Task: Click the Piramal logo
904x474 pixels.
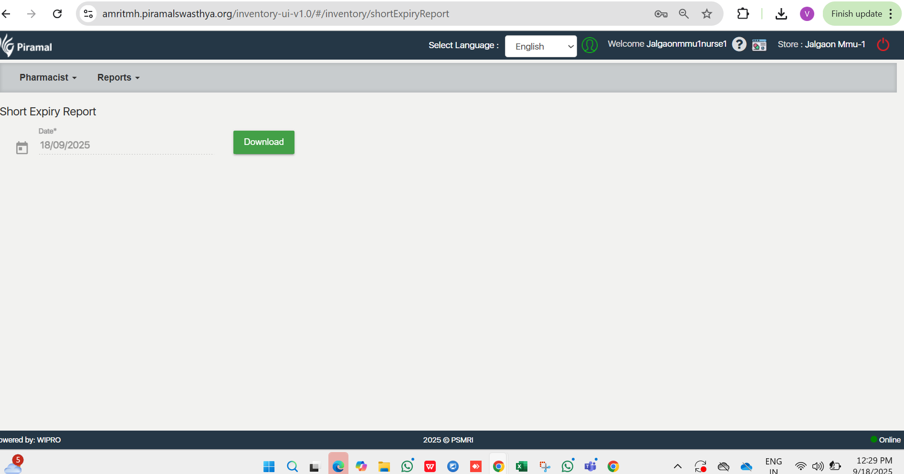Action: point(27,46)
